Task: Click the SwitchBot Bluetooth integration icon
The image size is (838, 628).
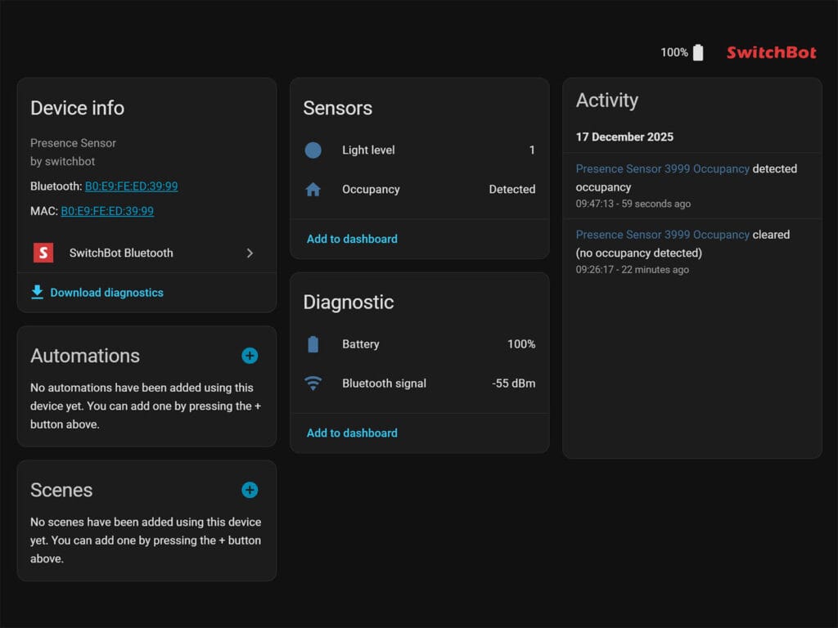Action: click(x=43, y=253)
